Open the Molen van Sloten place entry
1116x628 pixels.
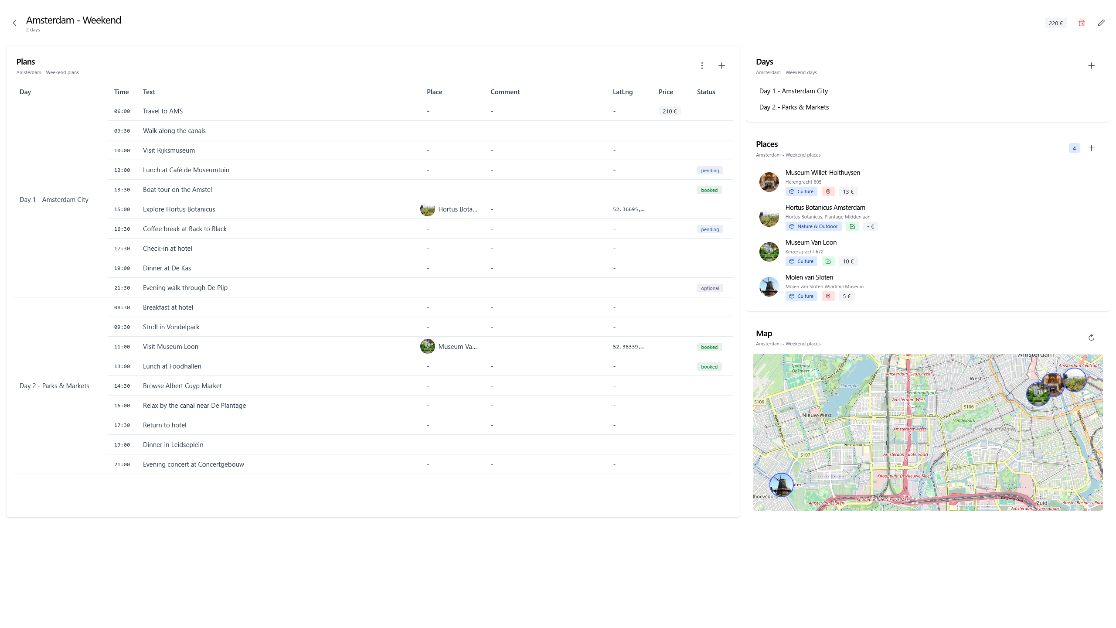[809, 277]
